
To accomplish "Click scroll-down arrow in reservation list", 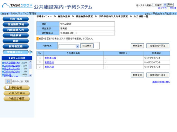I will coord(30,75).
